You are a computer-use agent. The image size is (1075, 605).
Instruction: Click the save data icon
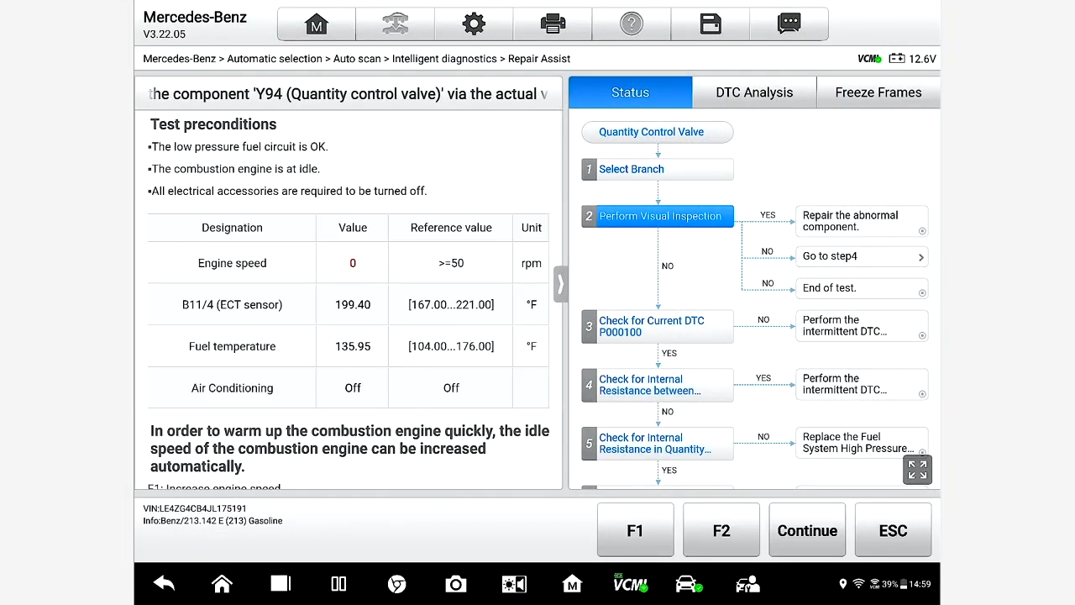click(x=711, y=24)
